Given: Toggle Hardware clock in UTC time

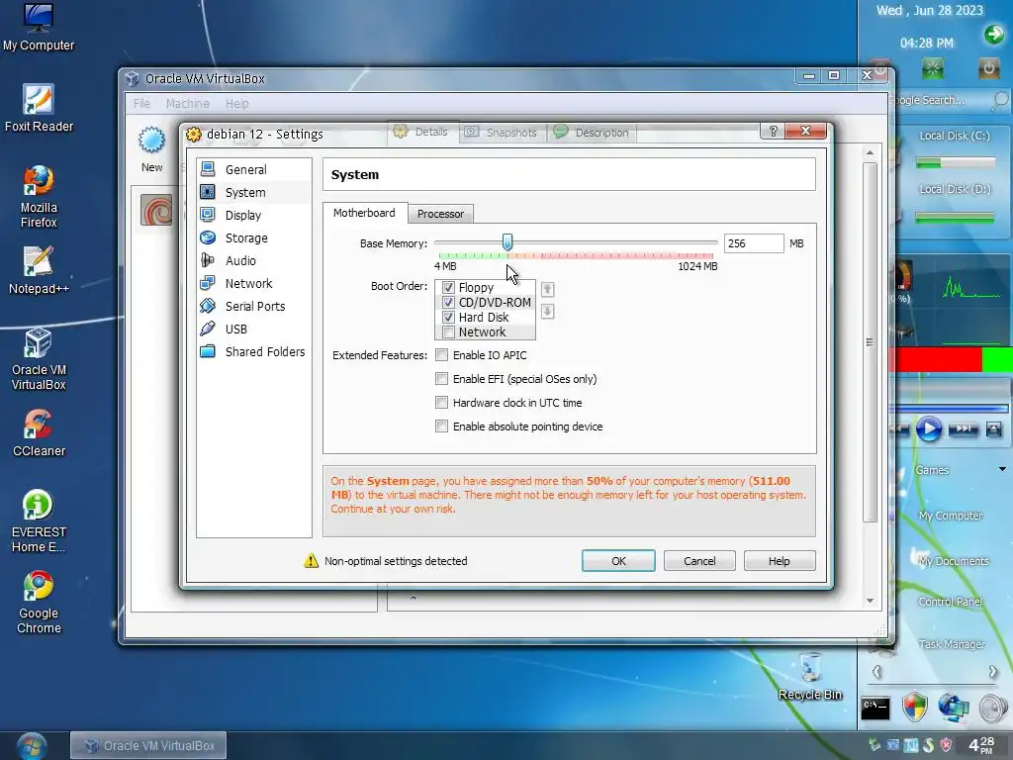Looking at the screenshot, I should 442,403.
